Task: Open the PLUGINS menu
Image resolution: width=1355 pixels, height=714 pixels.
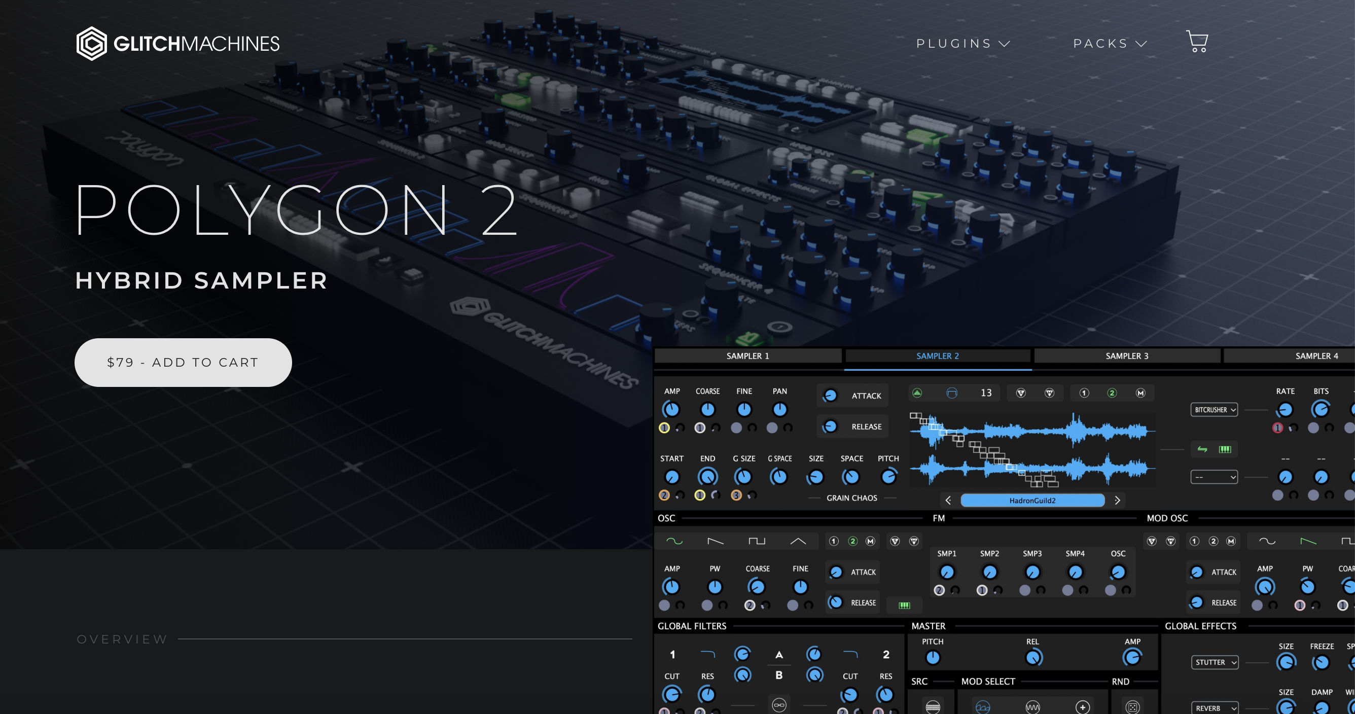Action: click(963, 43)
